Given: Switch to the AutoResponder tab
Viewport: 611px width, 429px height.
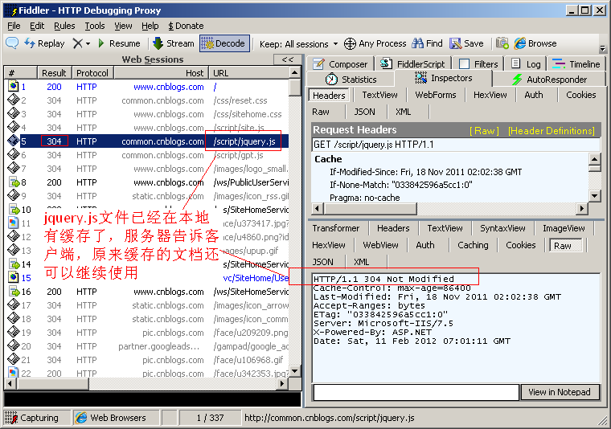Looking at the screenshot, I should click(550, 79).
